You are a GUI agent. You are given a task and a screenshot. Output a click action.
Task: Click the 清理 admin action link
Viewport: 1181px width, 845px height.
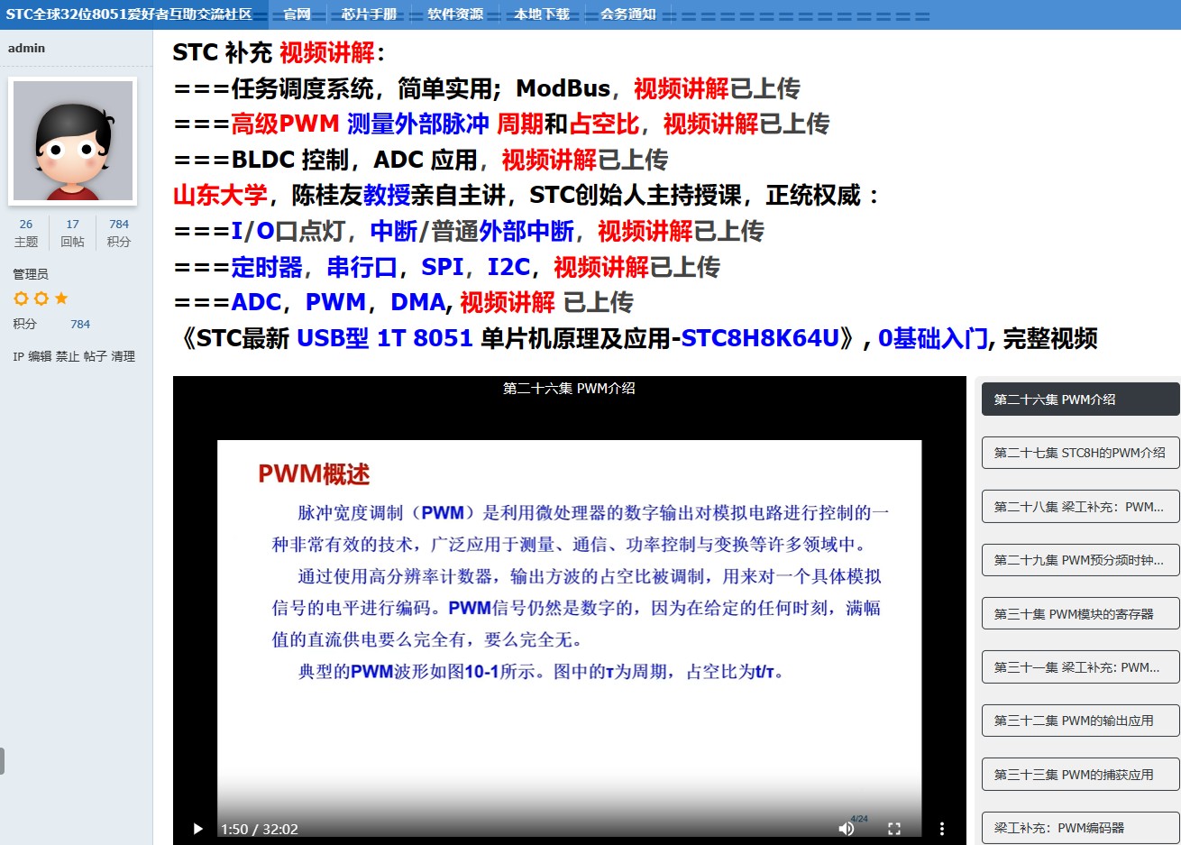[124, 356]
